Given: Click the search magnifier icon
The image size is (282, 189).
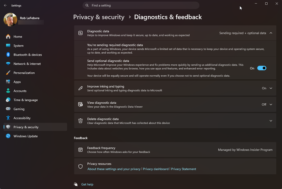Looking at the screenshot, I should tap(87, 5).
